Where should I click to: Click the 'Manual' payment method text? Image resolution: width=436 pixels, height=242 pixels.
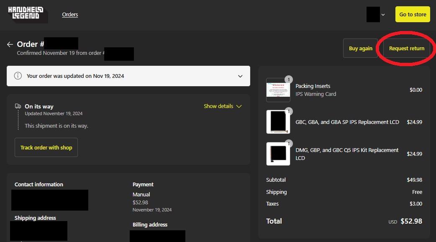click(141, 194)
